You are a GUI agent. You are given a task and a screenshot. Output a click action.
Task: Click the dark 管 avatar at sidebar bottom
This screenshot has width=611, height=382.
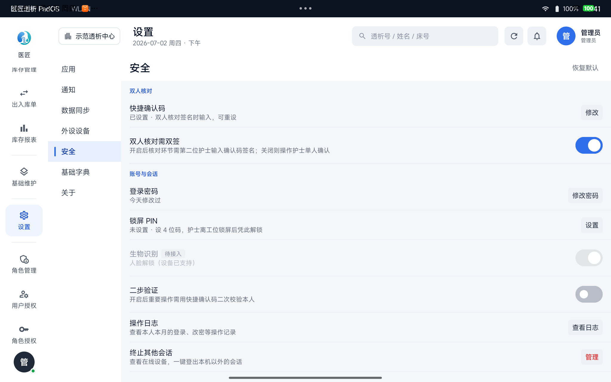(x=24, y=362)
